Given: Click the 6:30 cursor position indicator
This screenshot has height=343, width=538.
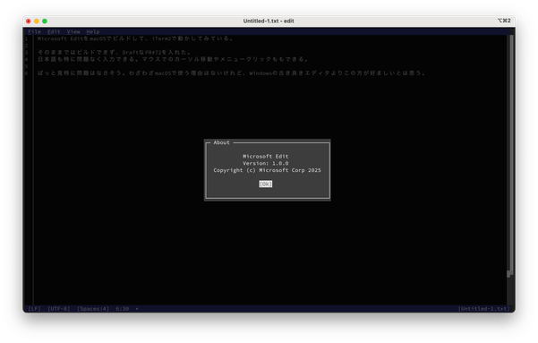Looking at the screenshot, I should [x=123, y=309].
